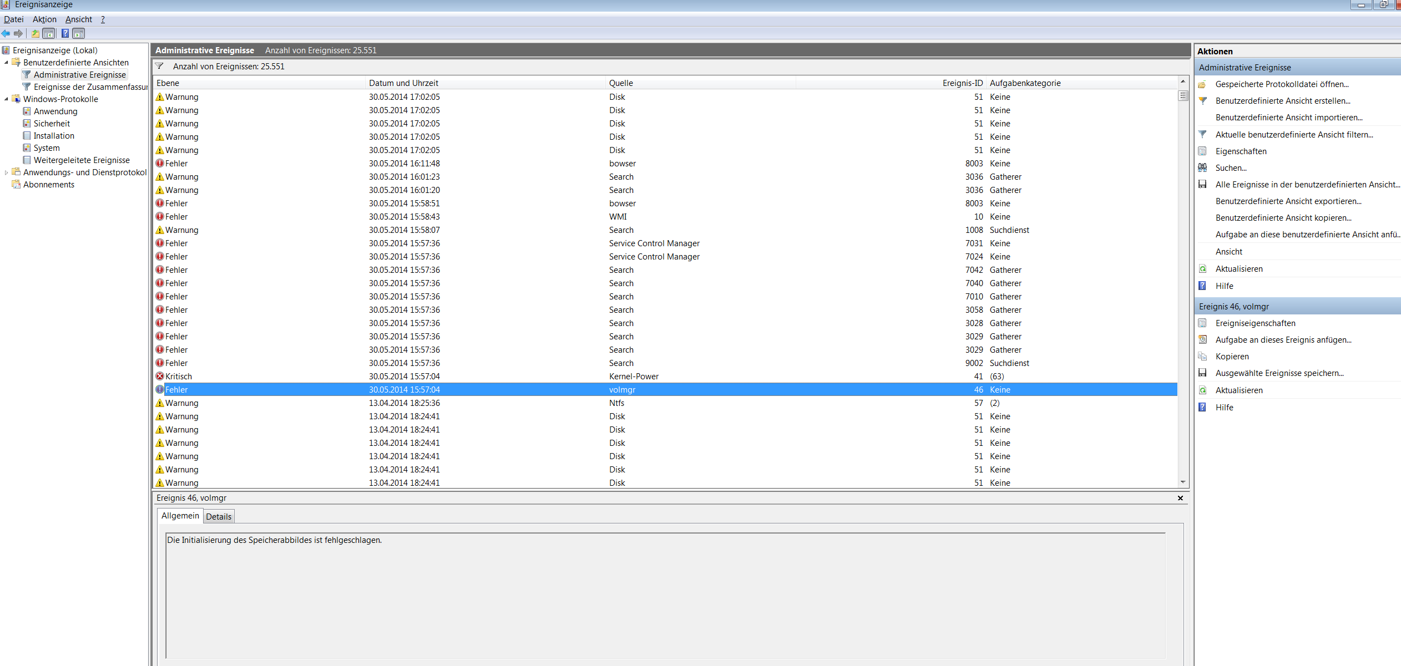The width and height of the screenshot is (1401, 666).
Task: Toggle the action pane toolbar icon
Action: pyautogui.click(x=79, y=34)
